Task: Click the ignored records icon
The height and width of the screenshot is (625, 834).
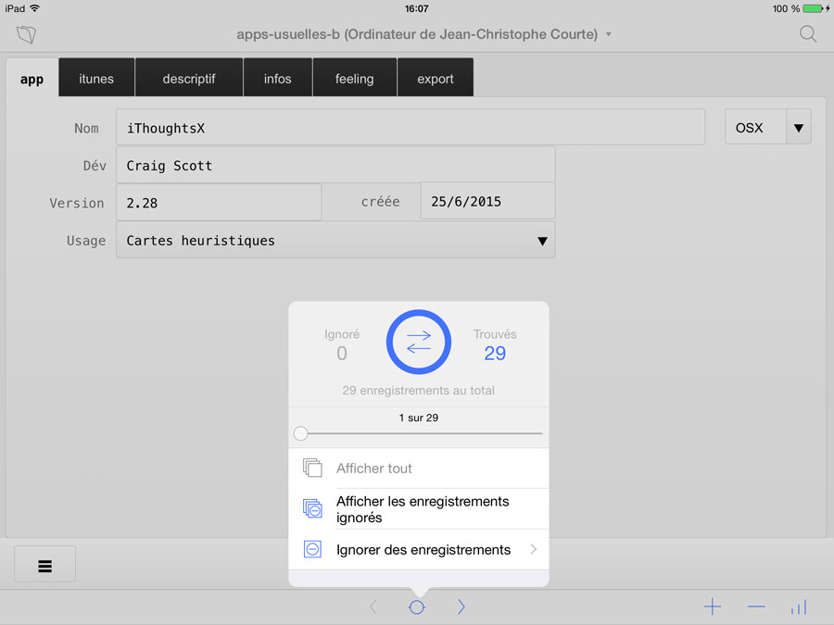Action: pos(312,508)
